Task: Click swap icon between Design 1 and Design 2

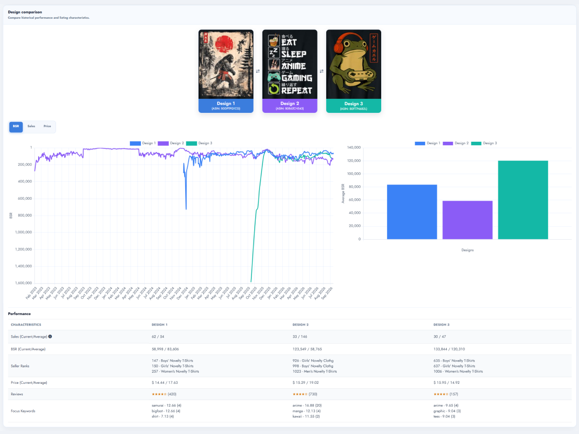Action: point(258,71)
